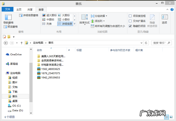
Task: Open customize quick access toolbar dropdown
Action: pos(14,37)
